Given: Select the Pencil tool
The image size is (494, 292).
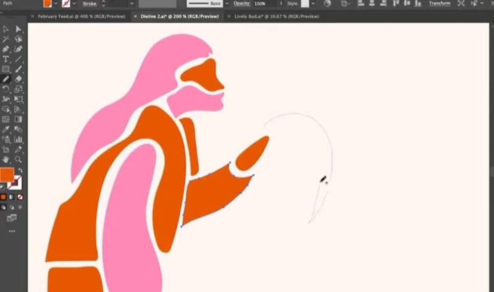Looking at the screenshot, I should (5, 79).
